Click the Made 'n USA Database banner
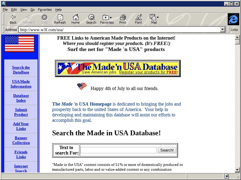Image resolution: width=241 pixels, height=180 pixels. click(x=117, y=68)
